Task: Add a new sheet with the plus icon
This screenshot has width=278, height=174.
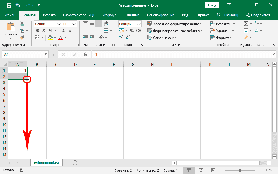Action: coord(75,163)
